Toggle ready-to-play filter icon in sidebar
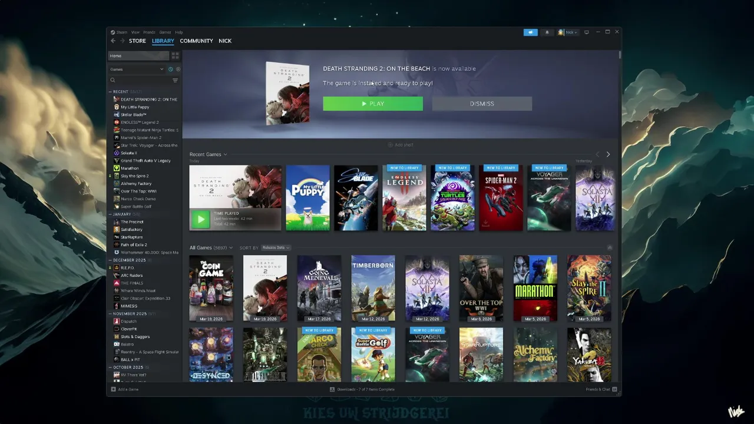The width and height of the screenshot is (754, 424). pyautogui.click(x=178, y=69)
